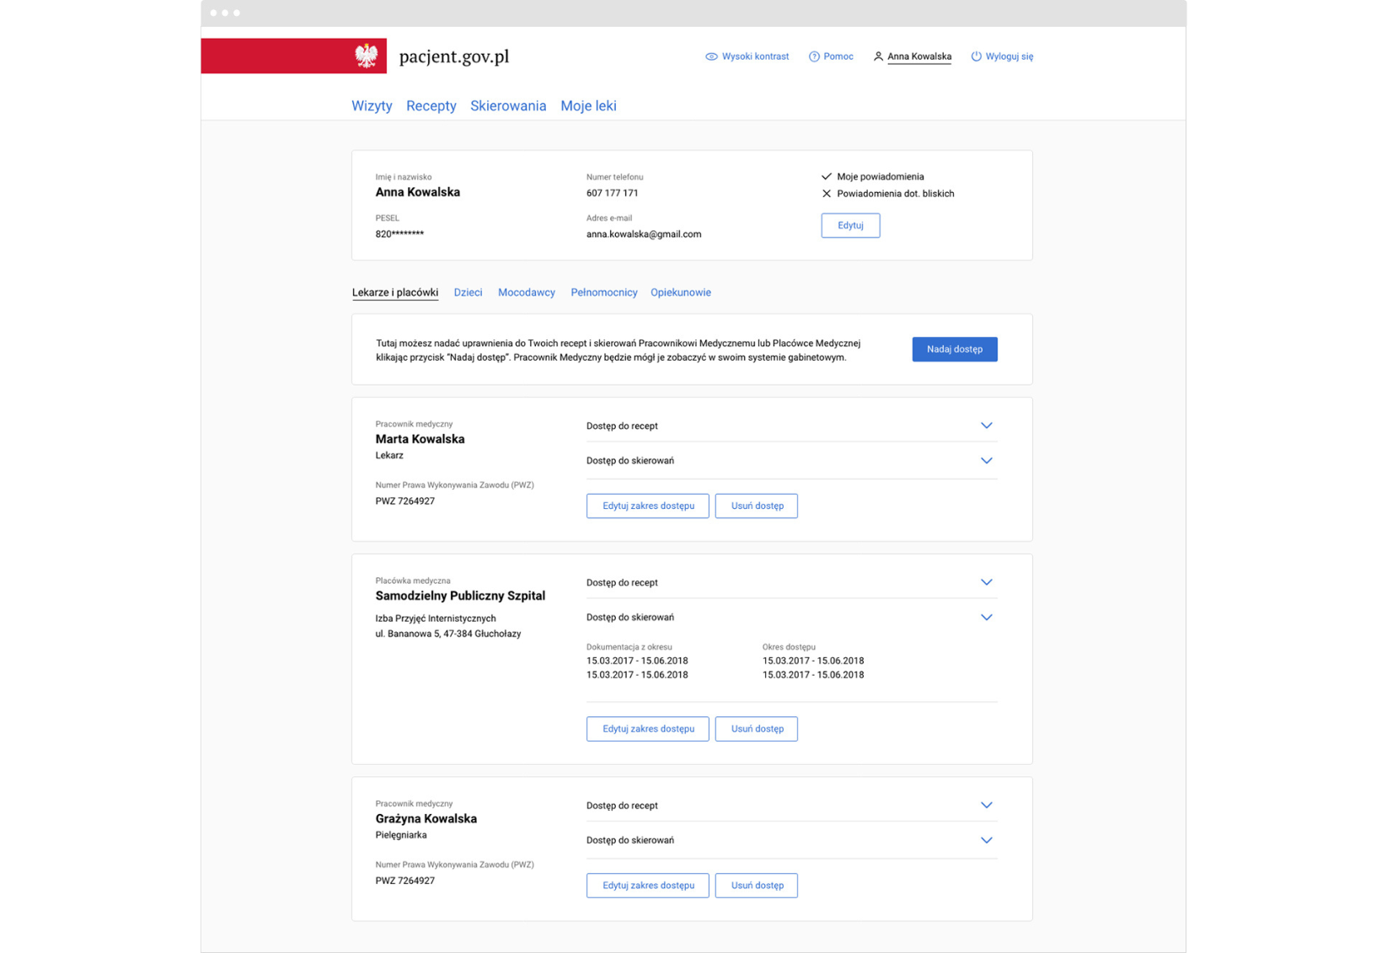The height and width of the screenshot is (953, 1387).
Task: Click the power icon to log out
Action: (x=976, y=56)
